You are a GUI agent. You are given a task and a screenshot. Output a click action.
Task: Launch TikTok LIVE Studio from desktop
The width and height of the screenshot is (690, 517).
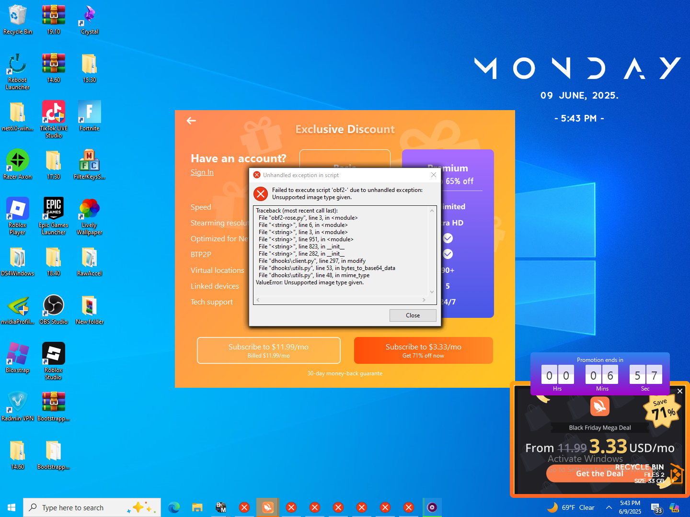coord(54,120)
